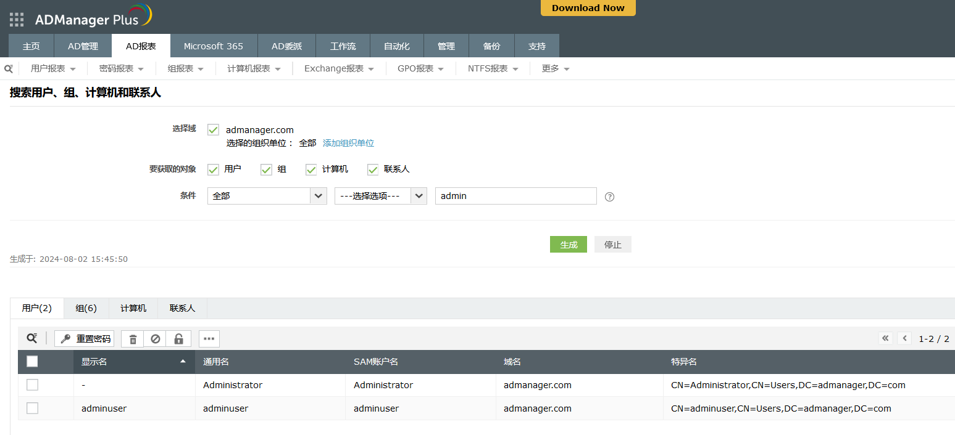The width and height of the screenshot is (955, 435).
Task: Open the 全部 condition dropdown
Action: pyautogui.click(x=267, y=196)
